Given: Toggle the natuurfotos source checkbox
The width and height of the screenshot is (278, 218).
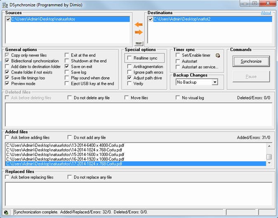Looking at the screenshot, I should click(x=8, y=19).
